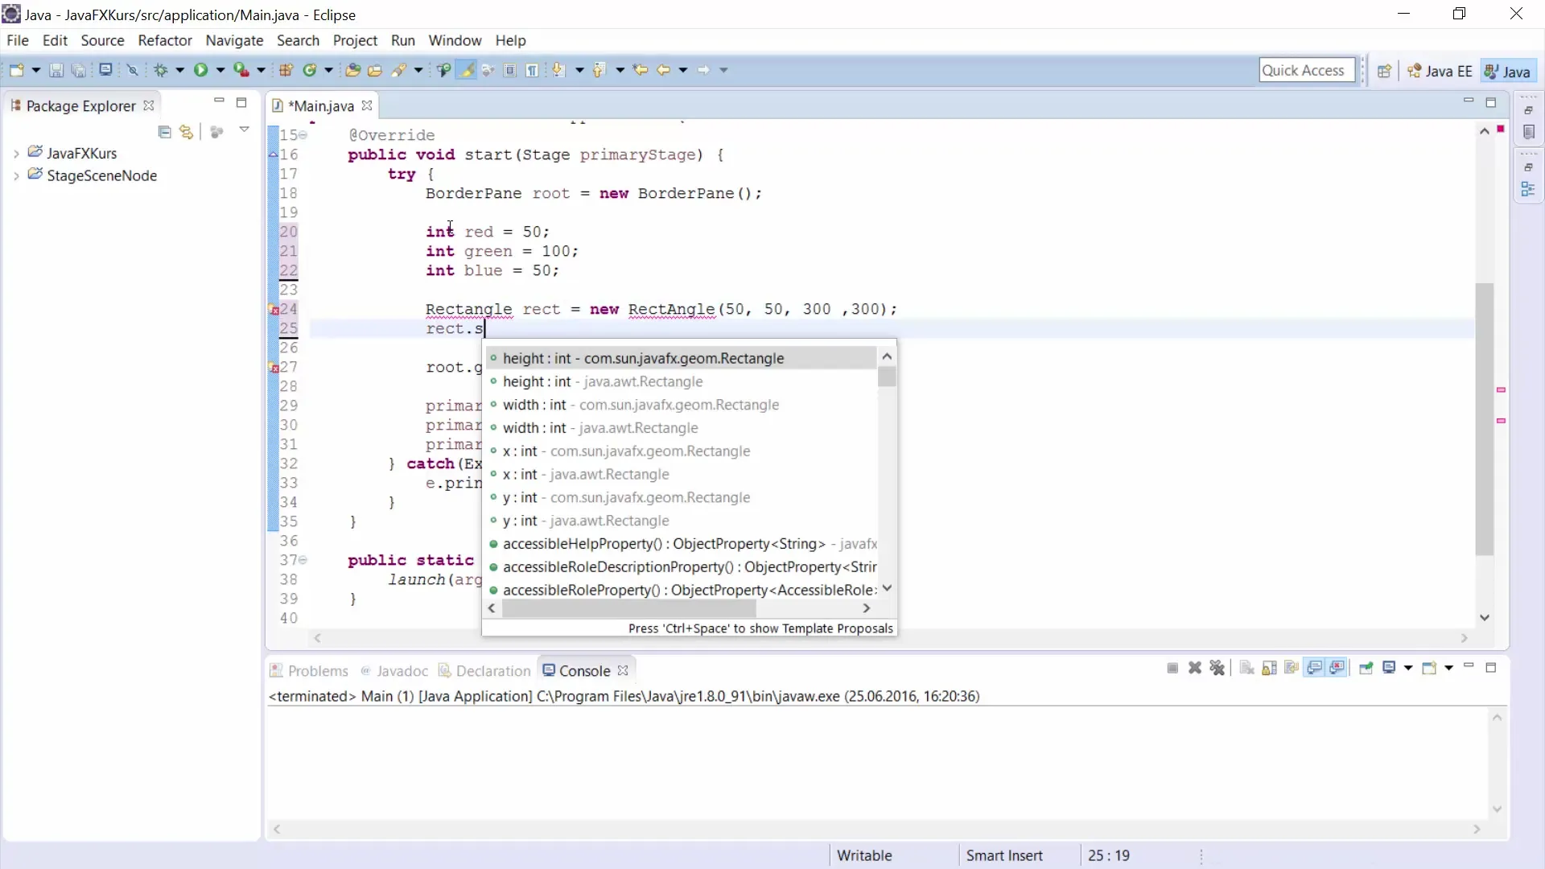Click the editor vertical scrollbar thumb
1545x869 pixels.
point(1485,418)
